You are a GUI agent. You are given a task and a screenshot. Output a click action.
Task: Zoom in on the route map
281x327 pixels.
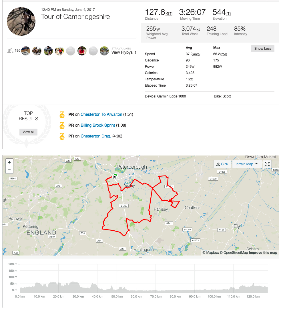(9, 162)
